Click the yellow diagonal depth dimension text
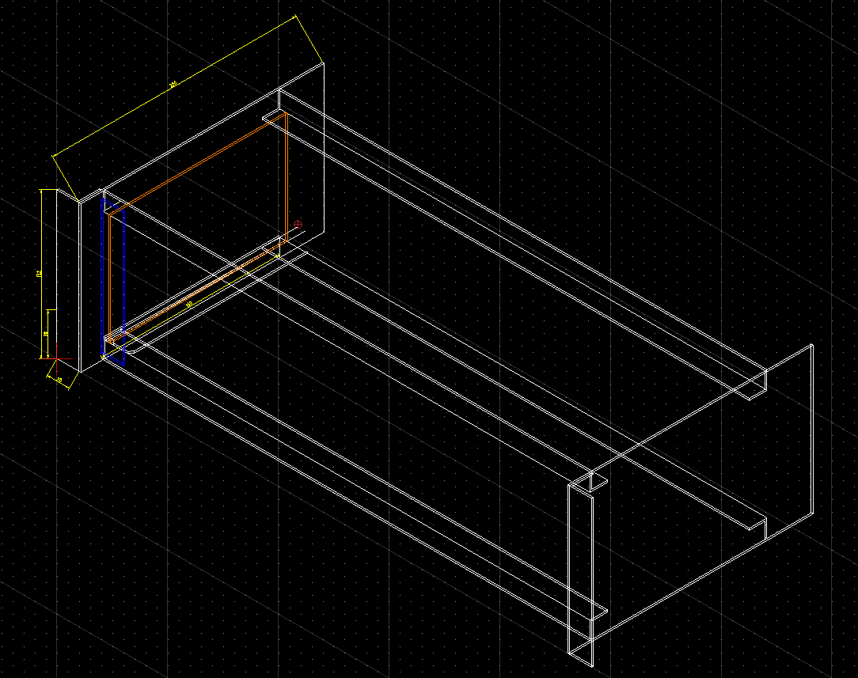 [188, 304]
